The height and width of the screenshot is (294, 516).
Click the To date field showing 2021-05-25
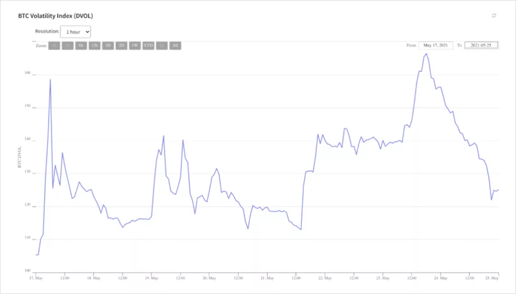481,45
